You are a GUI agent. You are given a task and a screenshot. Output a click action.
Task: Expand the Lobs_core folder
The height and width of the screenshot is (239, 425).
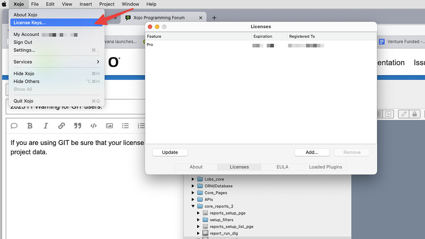(x=193, y=179)
